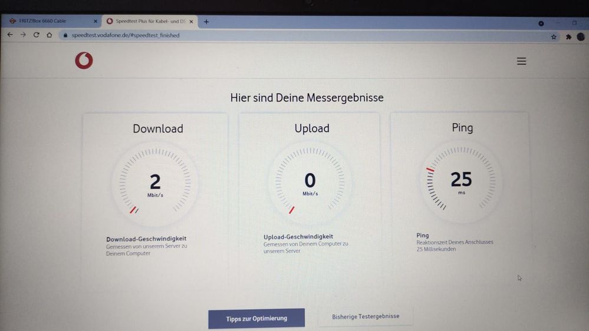Image resolution: width=589 pixels, height=331 pixels.
Task: Go back using the browser back arrow
Action: coord(10,35)
